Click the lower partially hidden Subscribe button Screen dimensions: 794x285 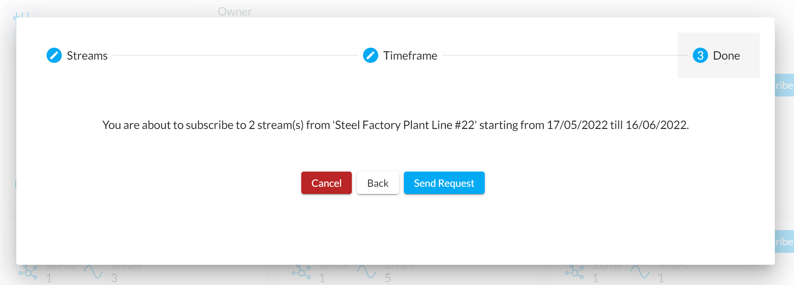pyautogui.click(x=784, y=241)
